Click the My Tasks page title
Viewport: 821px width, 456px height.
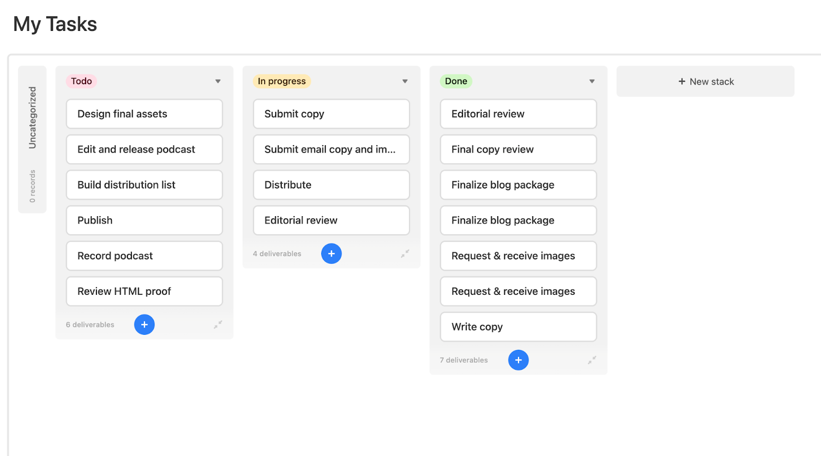pyautogui.click(x=55, y=24)
